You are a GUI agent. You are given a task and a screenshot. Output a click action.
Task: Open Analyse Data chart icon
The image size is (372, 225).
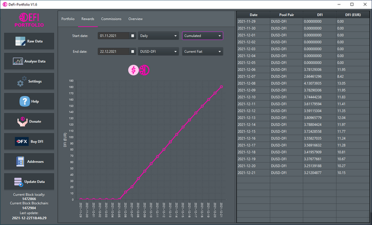pos(18,61)
